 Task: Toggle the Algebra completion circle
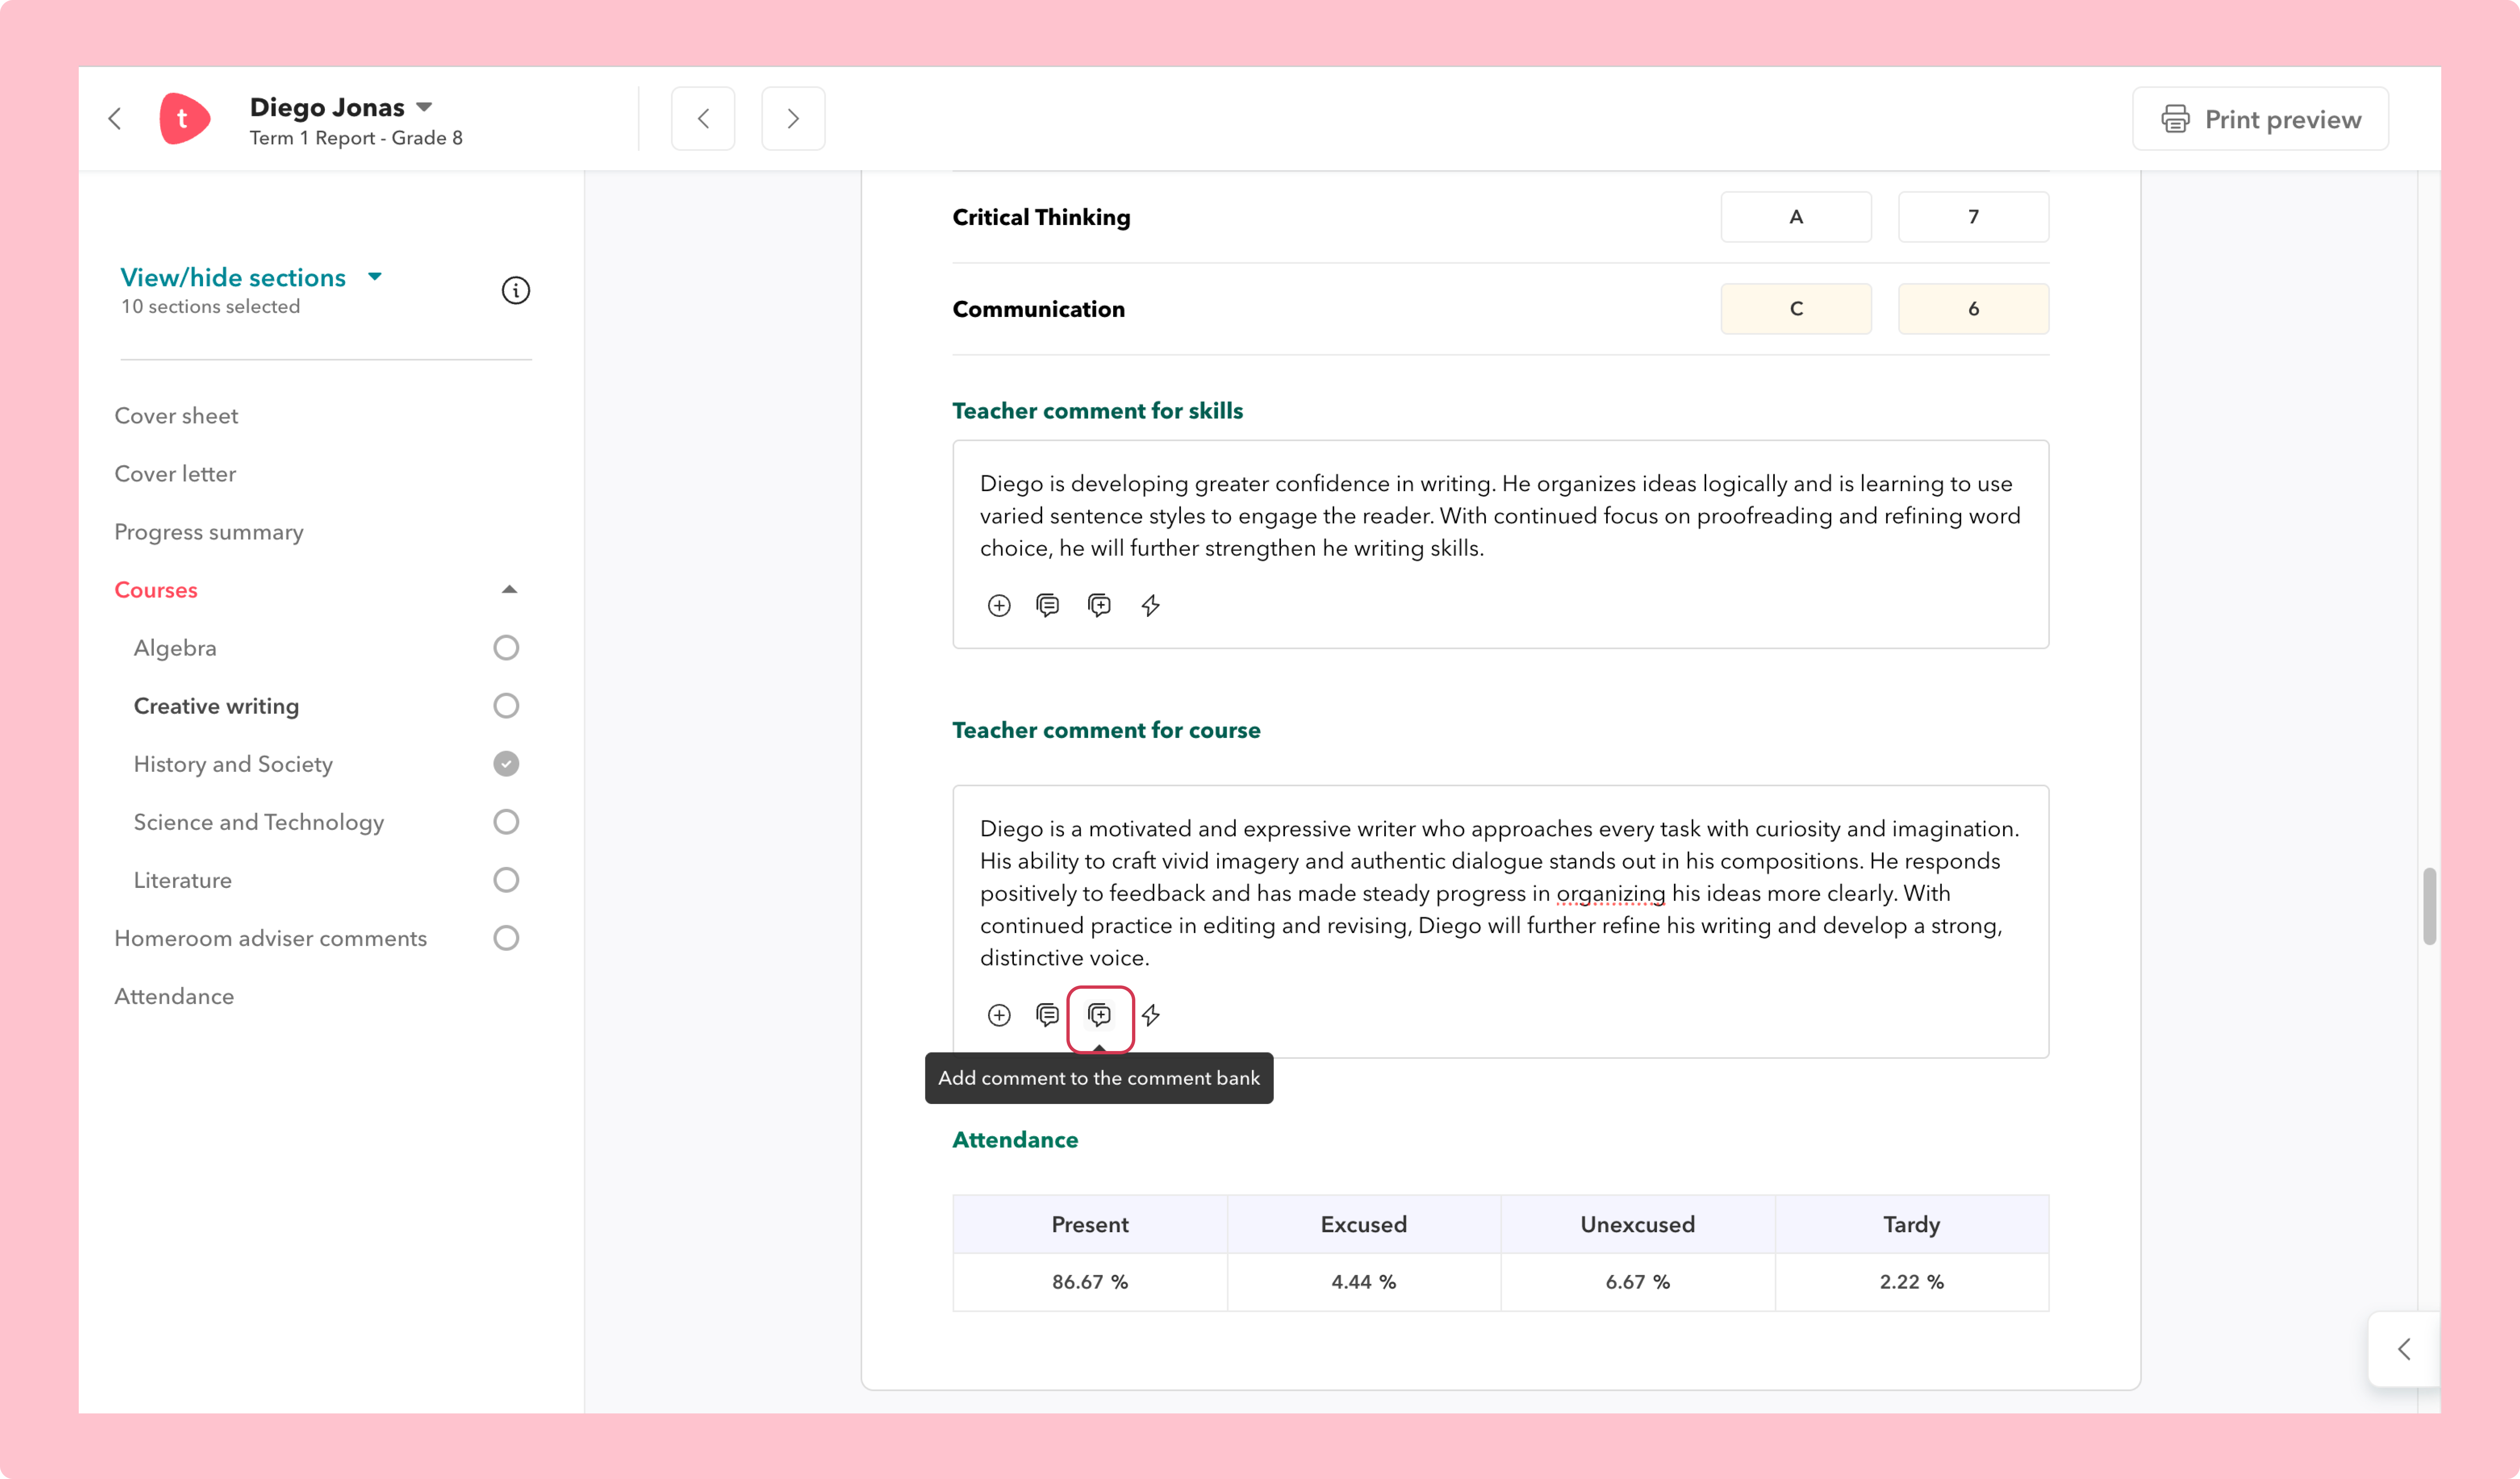click(506, 648)
